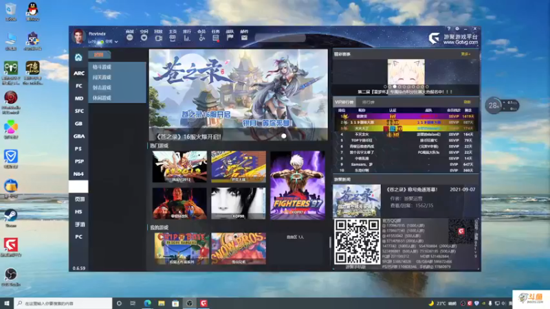Go to the home house icon in sidebar
The image size is (550, 309).
(78, 57)
